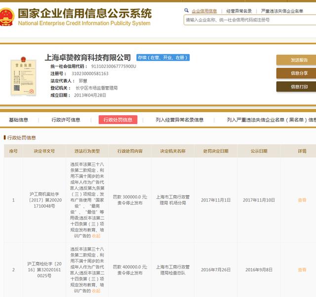The height and width of the screenshot is (297, 316).
Task: Select the 企业信用信息 search category
Action: click(x=204, y=11)
